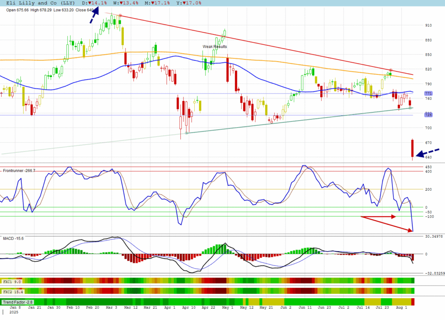The width and height of the screenshot is (445, 320).
Task: Click the Jun 11 date label
Action: coord(305,307)
